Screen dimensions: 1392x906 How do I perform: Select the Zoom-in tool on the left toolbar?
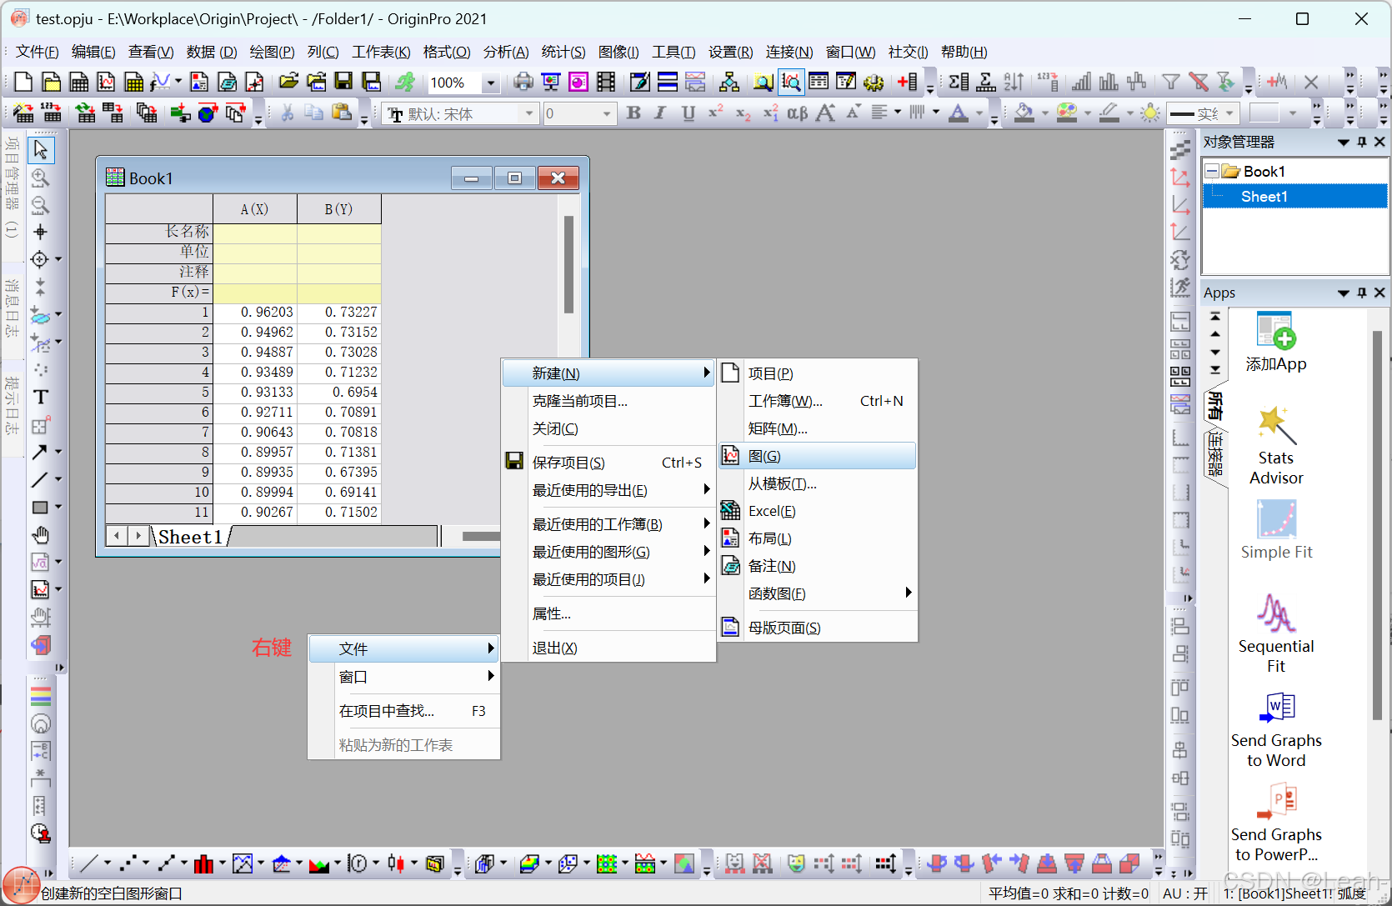coord(39,178)
